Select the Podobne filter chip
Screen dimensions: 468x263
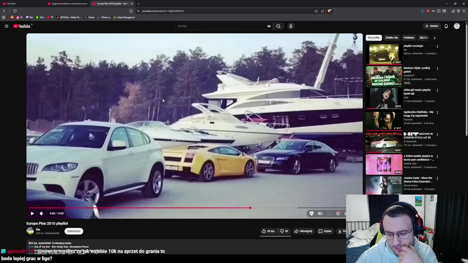tap(409, 38)
